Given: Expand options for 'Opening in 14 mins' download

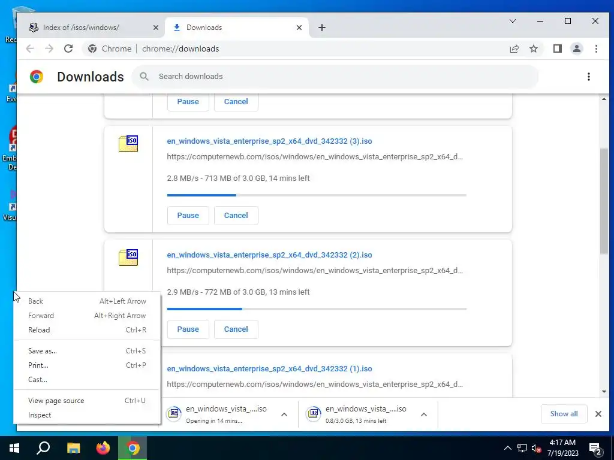Looking at the screenshot, I should point(284,414).
